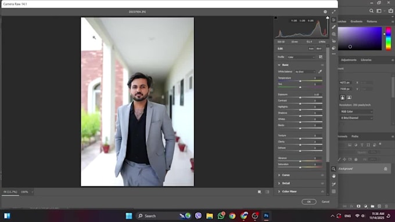395x222 pixels.
Task: Click the shadow clipping warning triangle
Action: [276, 17]
